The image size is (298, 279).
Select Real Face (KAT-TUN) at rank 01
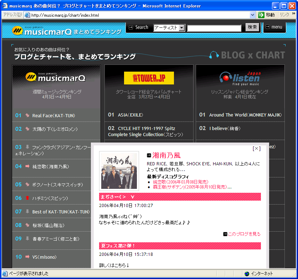point(53,116)
